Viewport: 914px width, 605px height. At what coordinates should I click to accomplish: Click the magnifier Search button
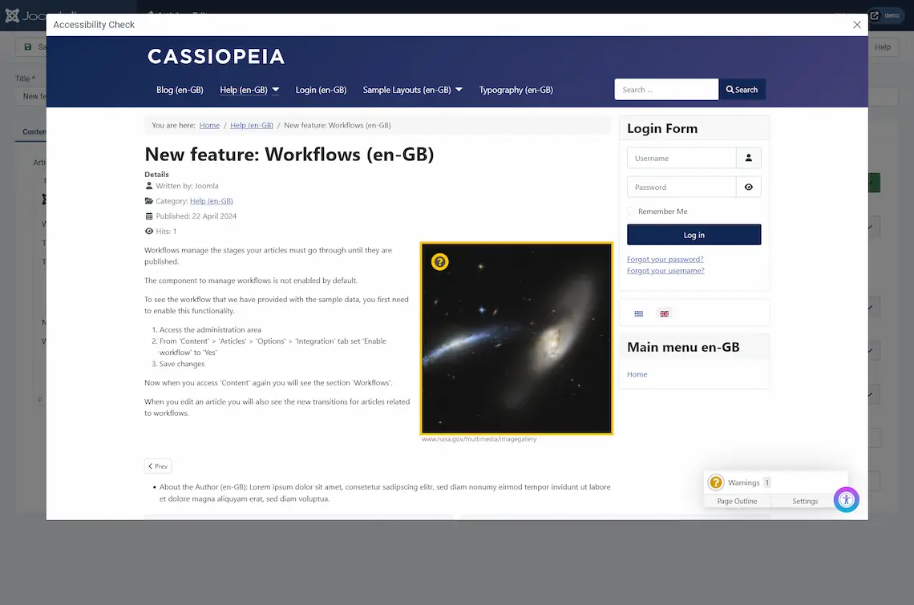(742, 90)
